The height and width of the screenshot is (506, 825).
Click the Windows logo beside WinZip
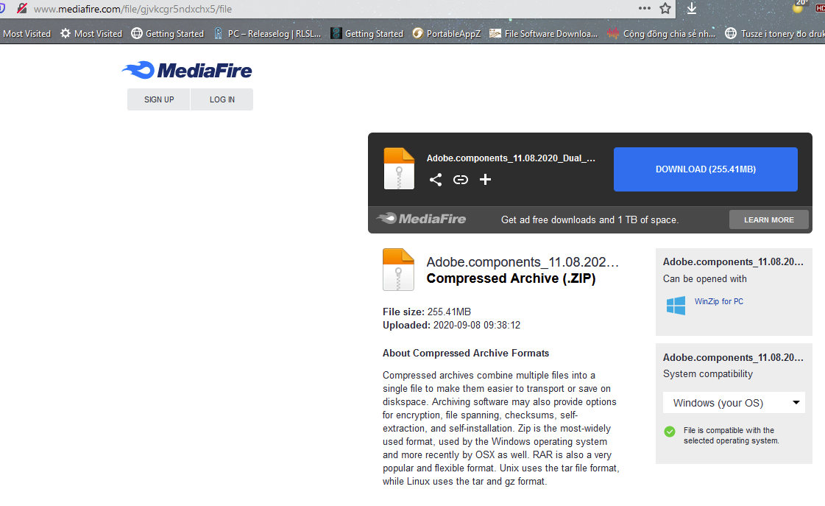(x=676, y=306)
